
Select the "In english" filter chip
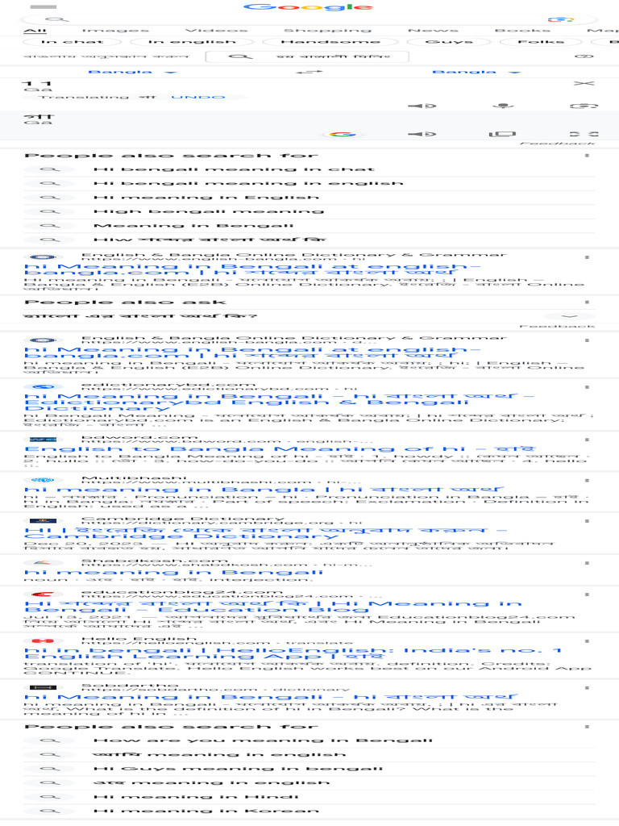point(192,42)
